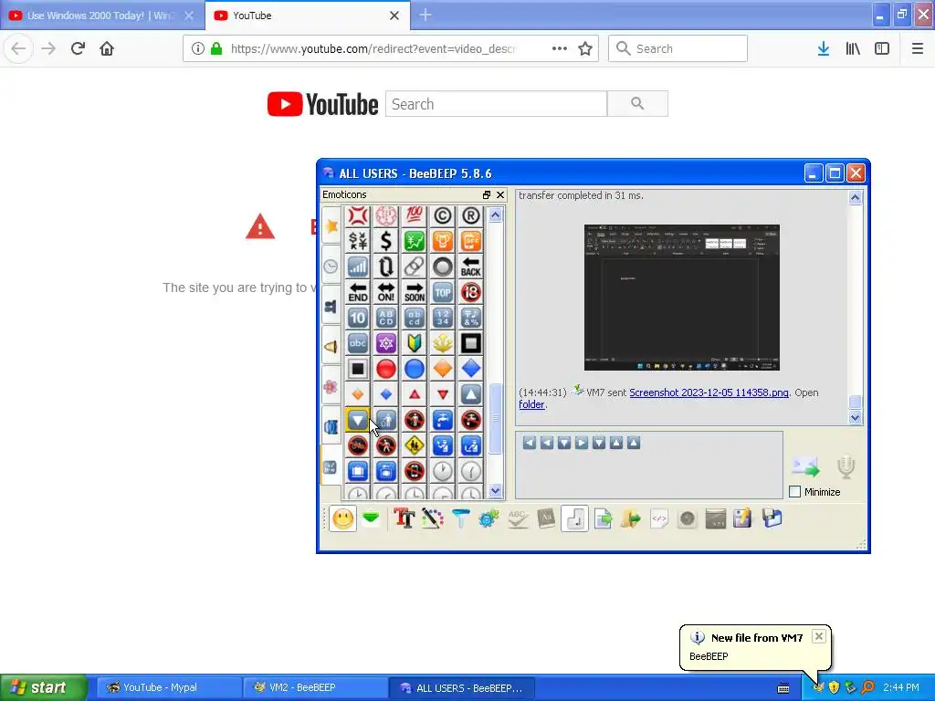The image size is (935, 701).
Task: Insert the link chain emoticon
Action: [x=415, y=267]
